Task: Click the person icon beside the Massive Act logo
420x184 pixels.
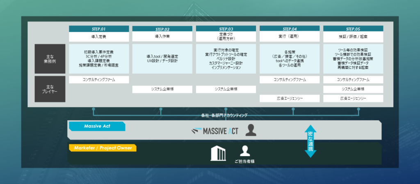Action: pos(251,130)
